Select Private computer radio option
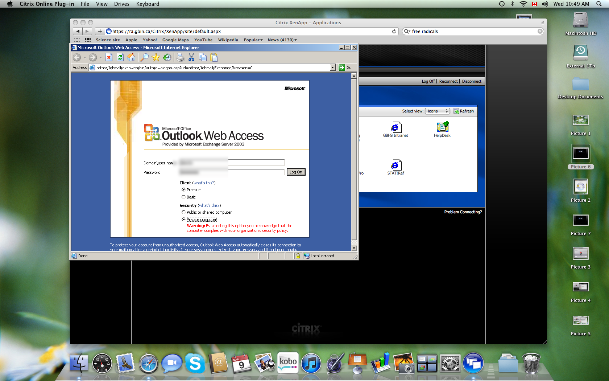The width and height of the screenshot is (609, 381). [183, 220]
